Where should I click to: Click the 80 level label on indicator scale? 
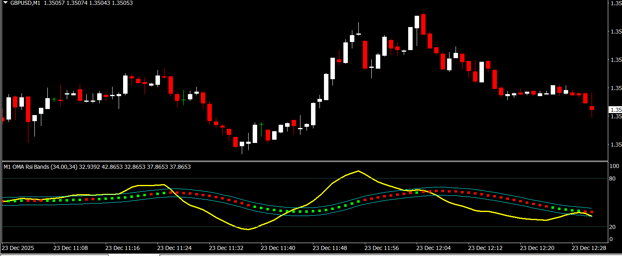click(612, 178)
